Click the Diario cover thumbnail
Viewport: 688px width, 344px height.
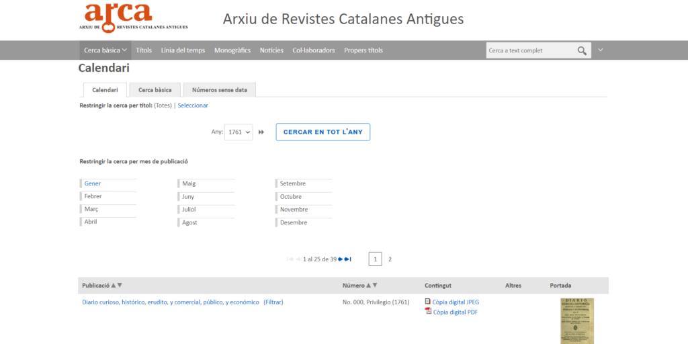pyautogui.click(x=577, y=321)
